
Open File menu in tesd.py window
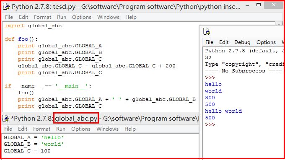[9, 17]
